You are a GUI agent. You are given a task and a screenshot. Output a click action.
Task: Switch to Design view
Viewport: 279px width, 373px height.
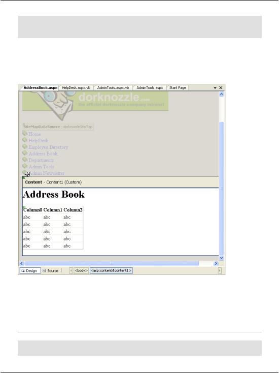30,271
